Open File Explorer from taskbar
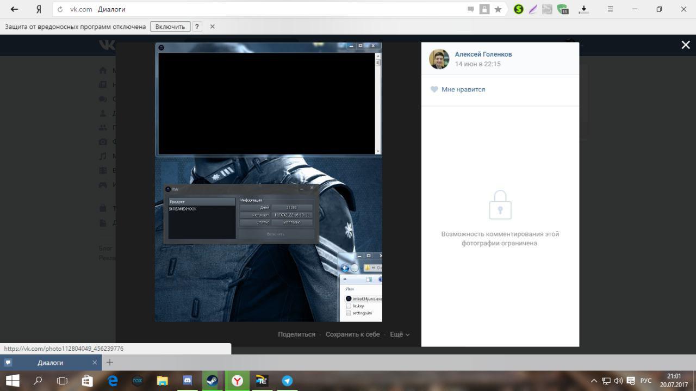696x391 pixels. 162,381
